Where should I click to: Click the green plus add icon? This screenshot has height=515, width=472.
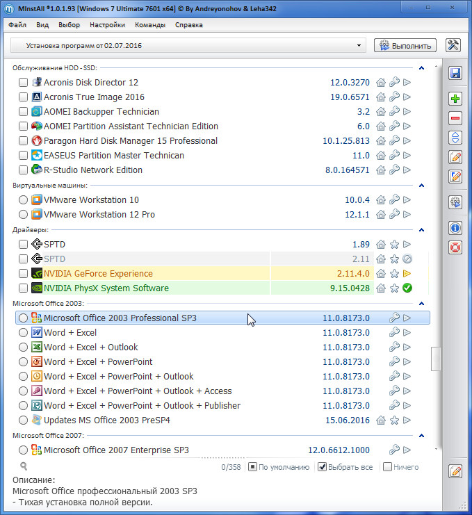[455, 99]
